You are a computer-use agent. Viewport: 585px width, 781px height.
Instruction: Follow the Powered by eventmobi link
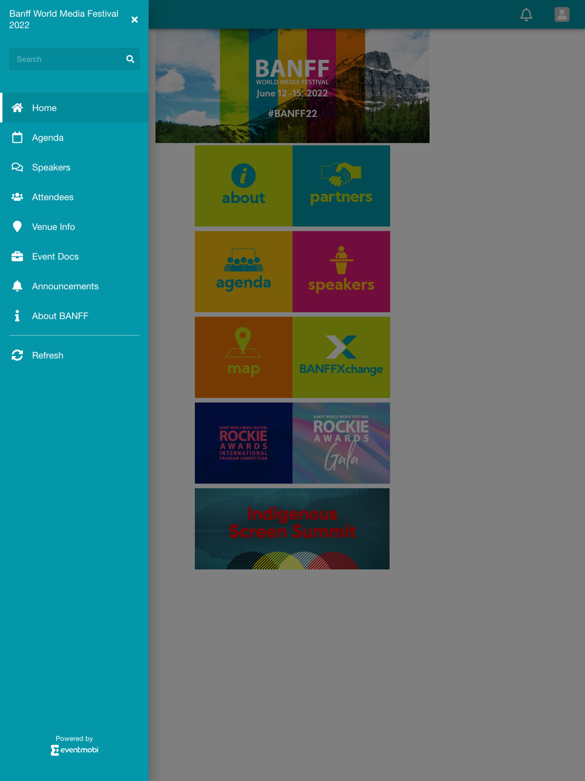pyautogui.click(x=74, y=745)
